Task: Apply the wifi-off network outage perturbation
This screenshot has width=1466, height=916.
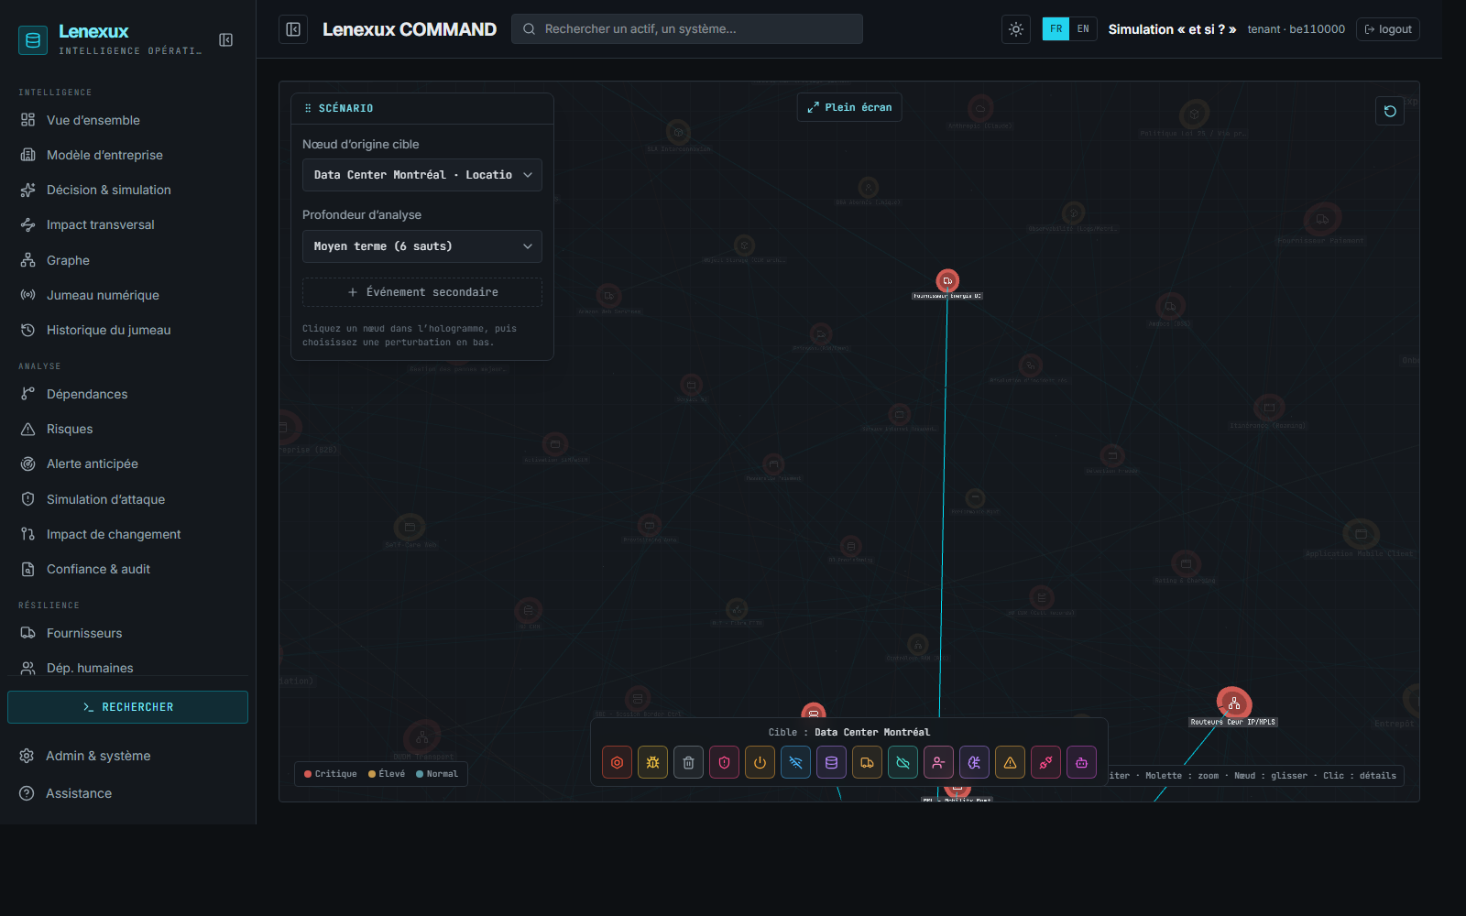Action: pyautogui.click(x=795, y=762)
